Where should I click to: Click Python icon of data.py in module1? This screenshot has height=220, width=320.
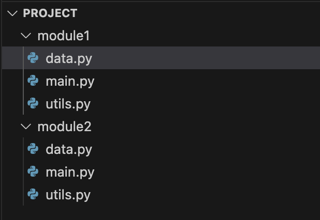point(33,58)
